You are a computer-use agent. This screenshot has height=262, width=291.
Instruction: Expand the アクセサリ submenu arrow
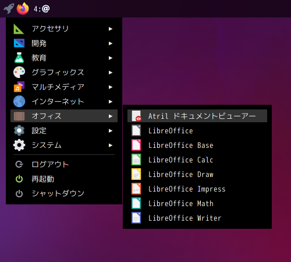(x=111, y=29)
